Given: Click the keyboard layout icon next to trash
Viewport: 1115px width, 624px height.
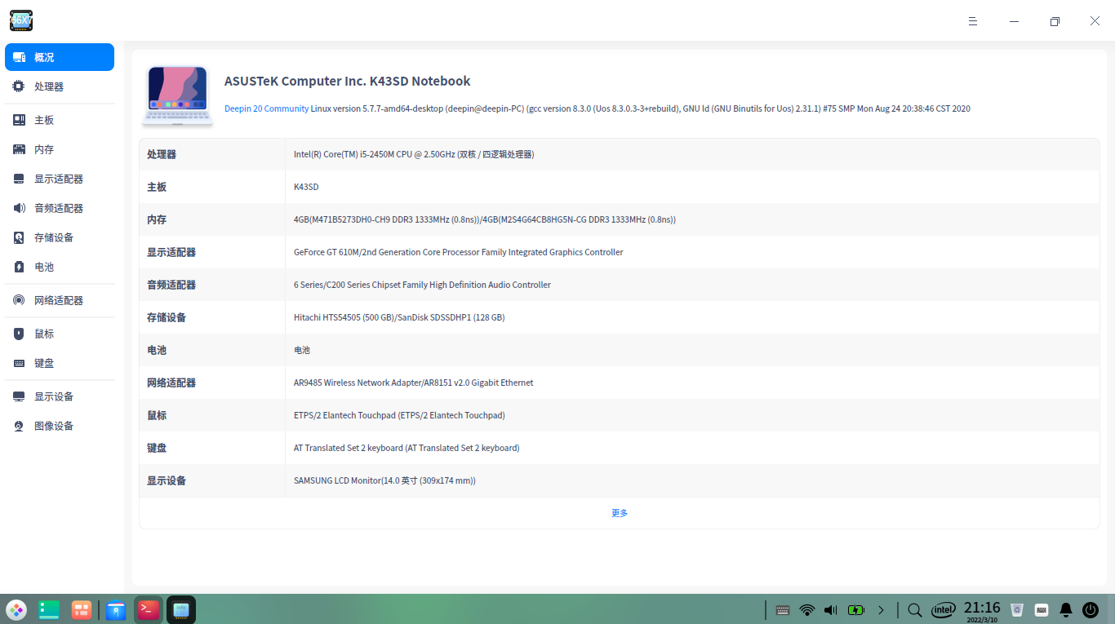Looking at the screenshot, I should point(1042,609).
